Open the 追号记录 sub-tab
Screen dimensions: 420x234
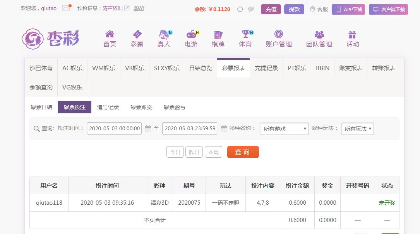pos(108,107)
